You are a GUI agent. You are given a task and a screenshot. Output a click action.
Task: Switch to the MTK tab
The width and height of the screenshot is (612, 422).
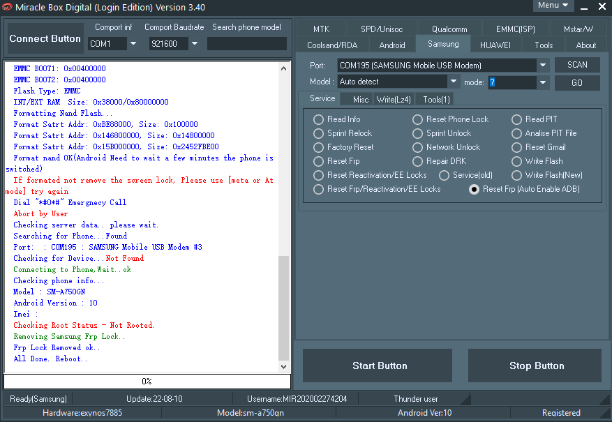[x=321, y=29]
